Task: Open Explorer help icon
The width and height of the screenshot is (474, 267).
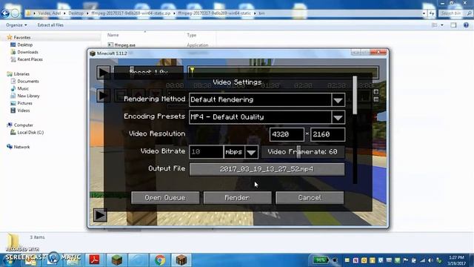Action: (466, 25)
